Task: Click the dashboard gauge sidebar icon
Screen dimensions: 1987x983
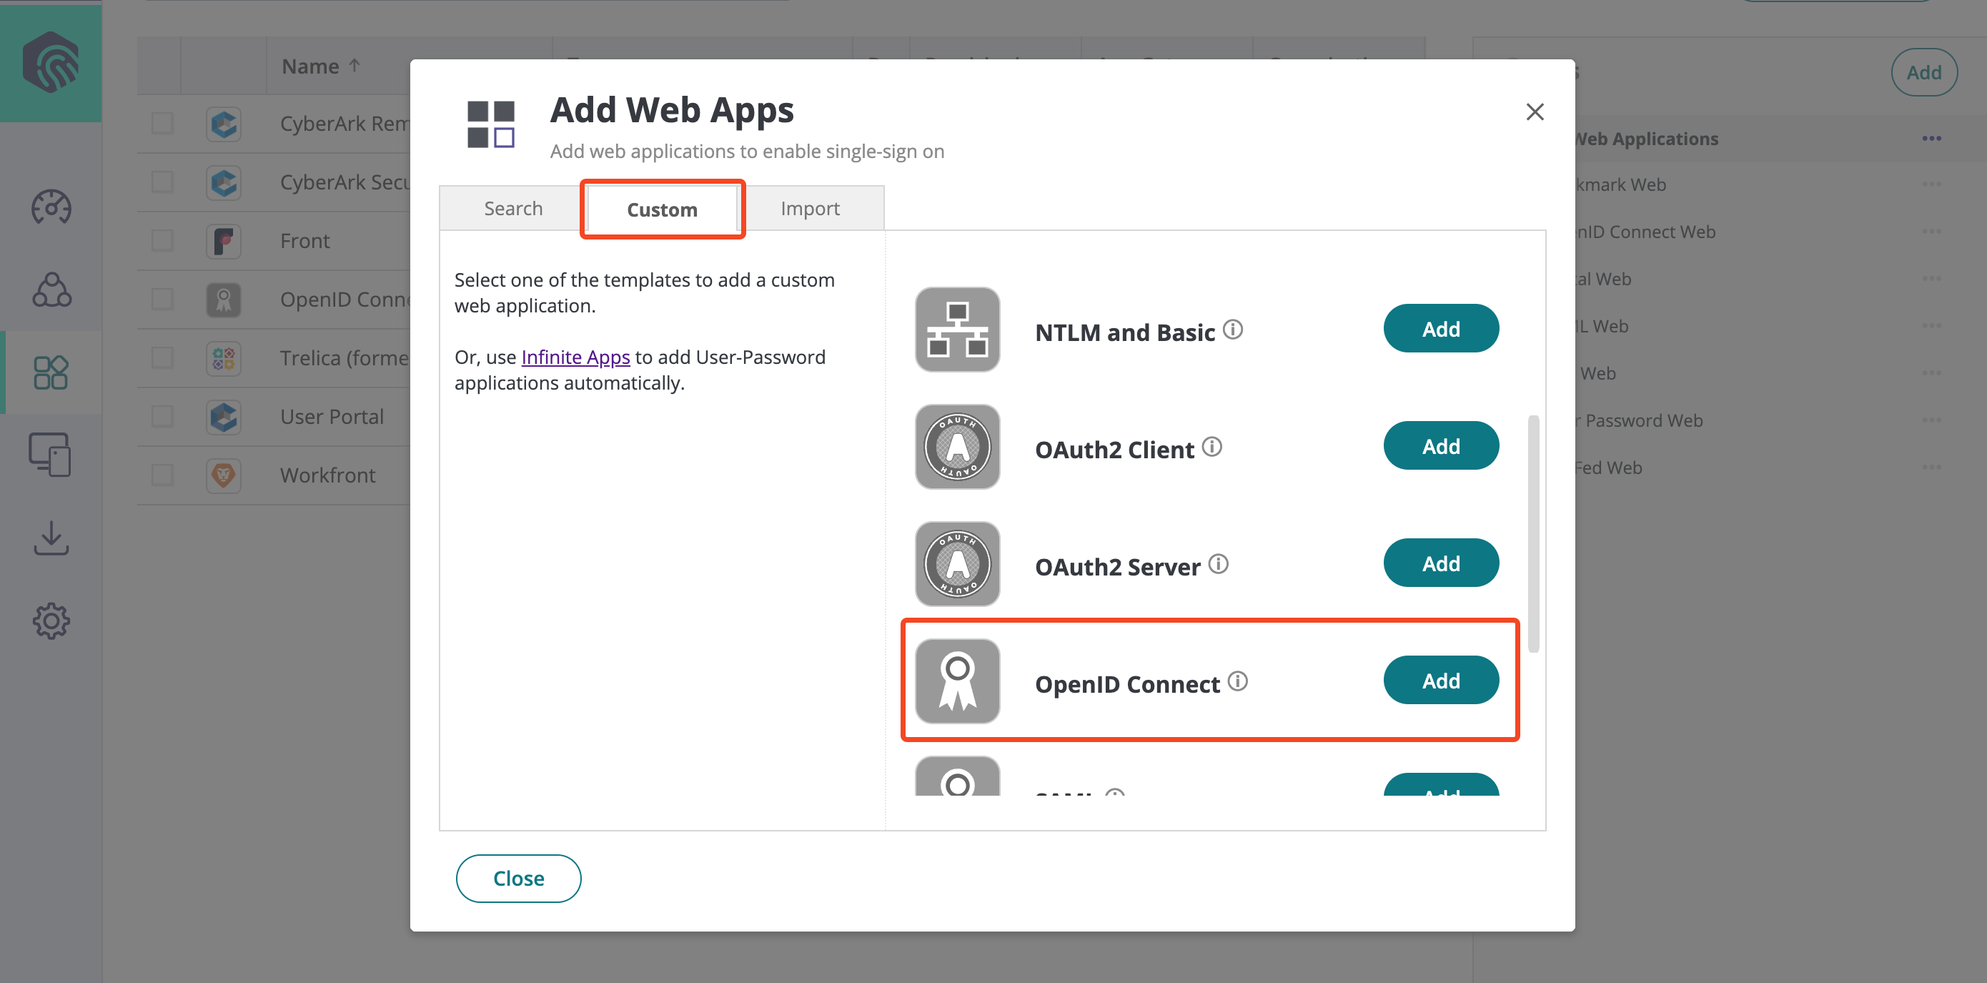Action: [x=51, y=207]
